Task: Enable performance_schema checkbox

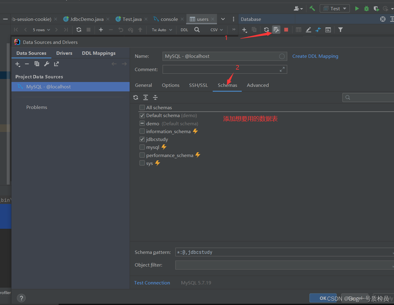Action: click(x=142, y=155)
